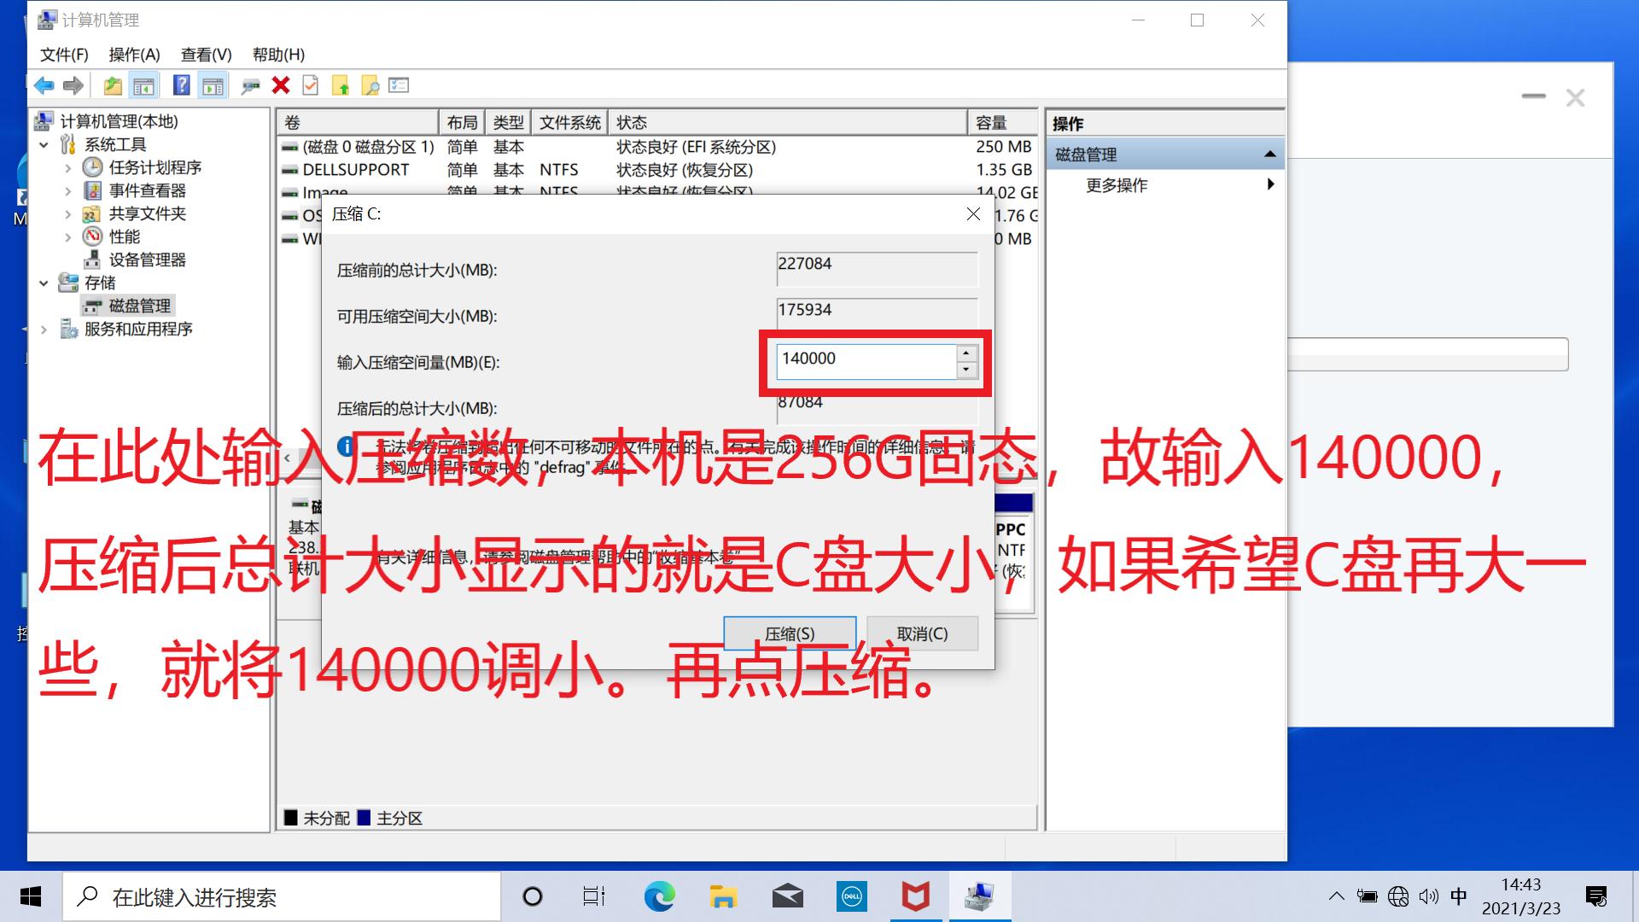1639x922 pixels.
Task: Click the forward arrow toolbar icon
Action: tap(75, 85)
